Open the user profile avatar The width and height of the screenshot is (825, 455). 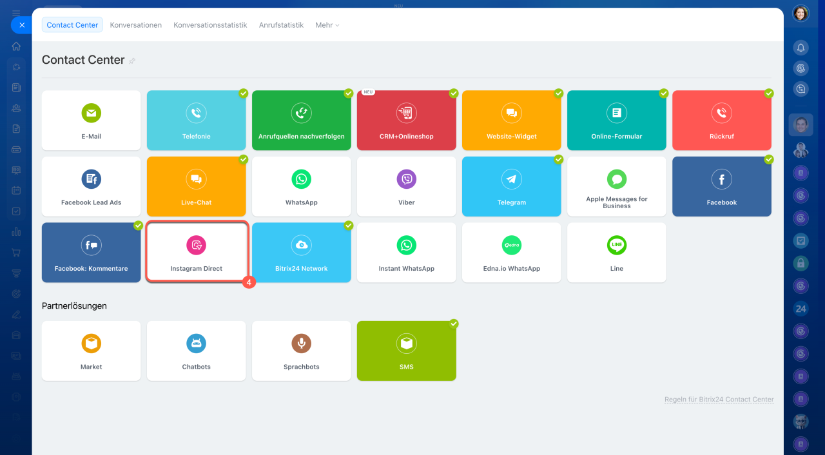[x=801, y=14]
